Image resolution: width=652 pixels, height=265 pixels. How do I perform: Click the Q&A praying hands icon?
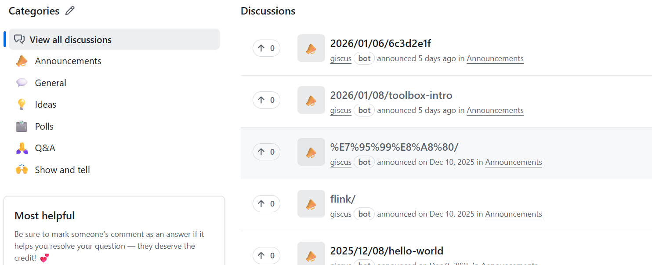pyautogui.click(x=22, y=148)
